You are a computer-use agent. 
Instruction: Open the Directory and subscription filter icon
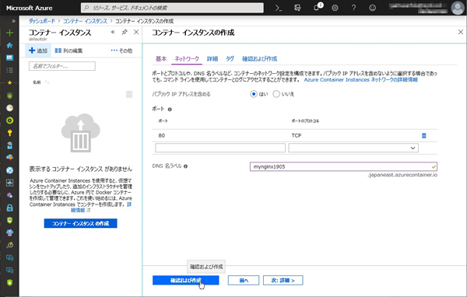[x=297, y=8]
